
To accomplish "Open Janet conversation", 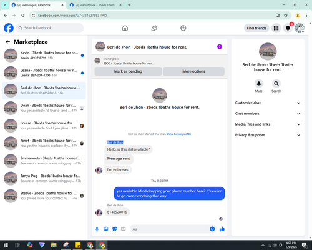I will click(44, 143).
